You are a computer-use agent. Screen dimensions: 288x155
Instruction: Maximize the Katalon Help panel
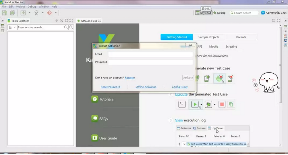[279, 20]
